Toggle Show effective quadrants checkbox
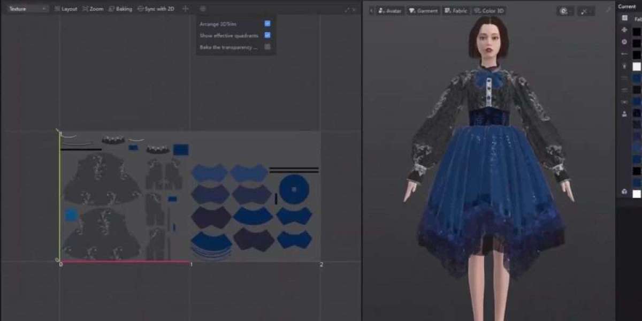The image size is (642, 321). pyautogui.click(x=267, y=35)
